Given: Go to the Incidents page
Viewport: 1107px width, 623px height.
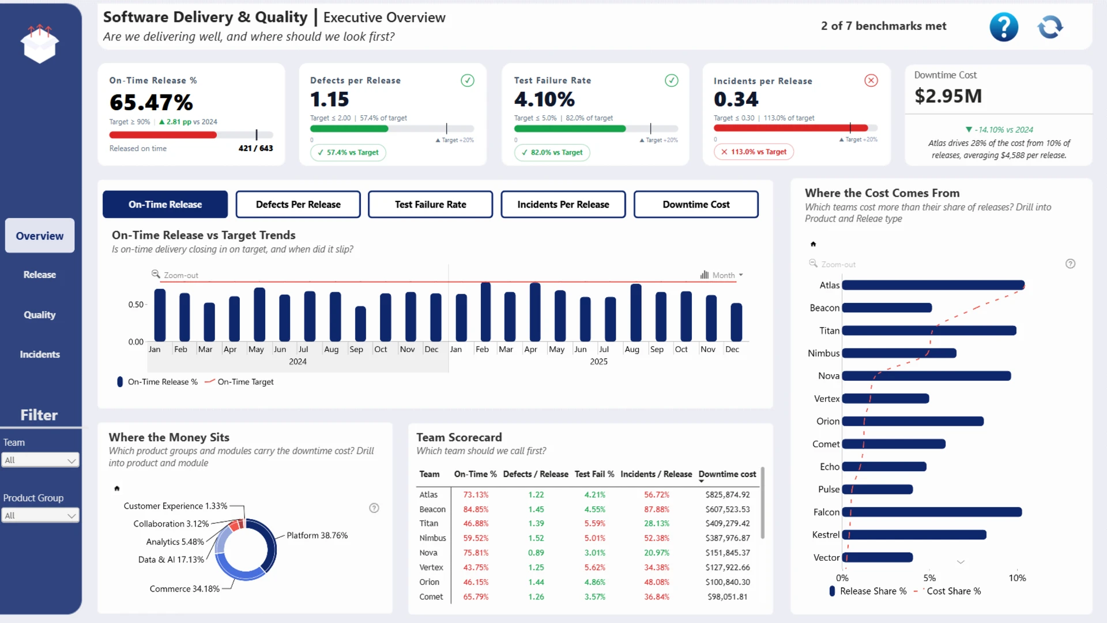Looking at the screenshot, I should point(40,354).
